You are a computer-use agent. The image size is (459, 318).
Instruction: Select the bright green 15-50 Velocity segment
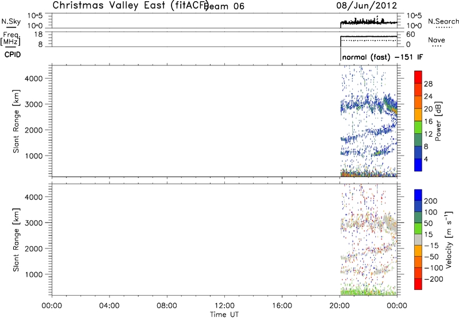click(418, 228)
